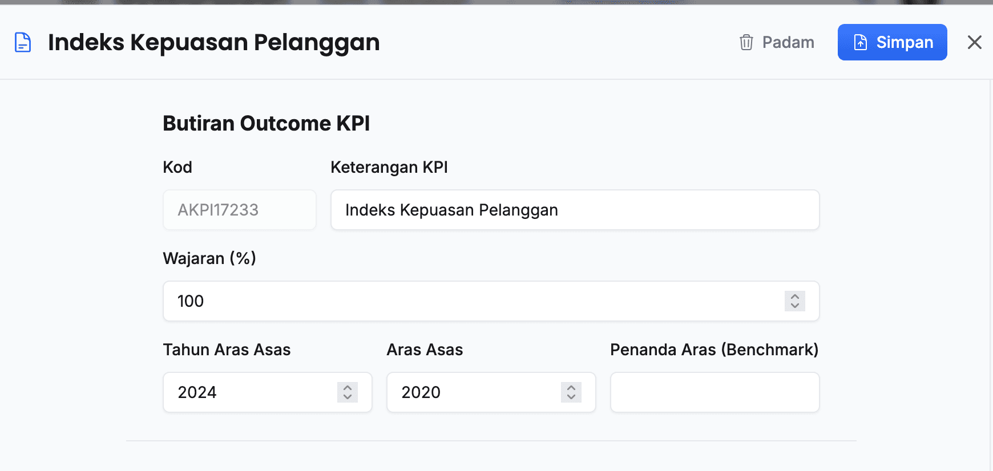Raise the Aras Asas value with the up arrow
The width and height of the screenshot is (993, 471).
click(571, 388)
